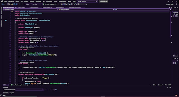Collapse the Start() method outline

14,49
